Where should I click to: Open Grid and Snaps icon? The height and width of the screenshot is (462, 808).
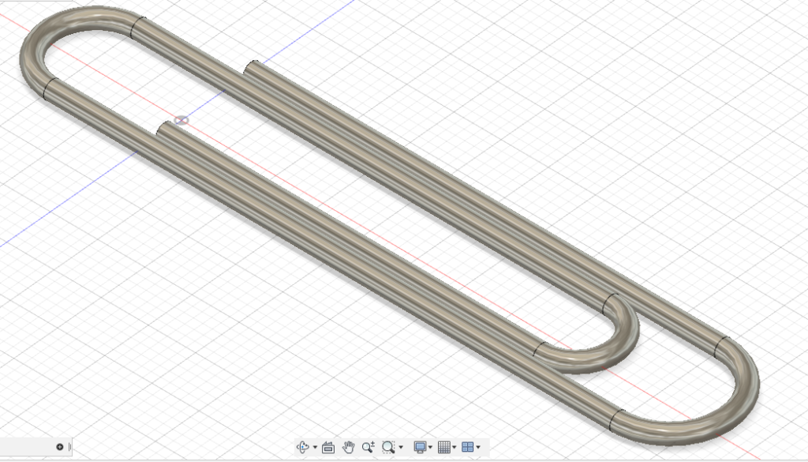pos(443,447)
